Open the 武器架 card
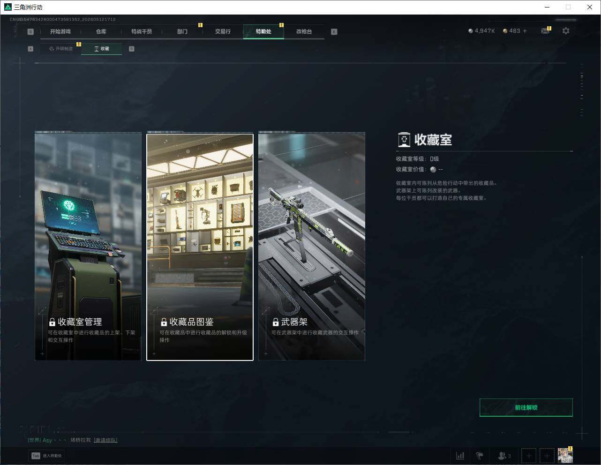The height and width of the screenshot is (465, 601). [312, 247]
